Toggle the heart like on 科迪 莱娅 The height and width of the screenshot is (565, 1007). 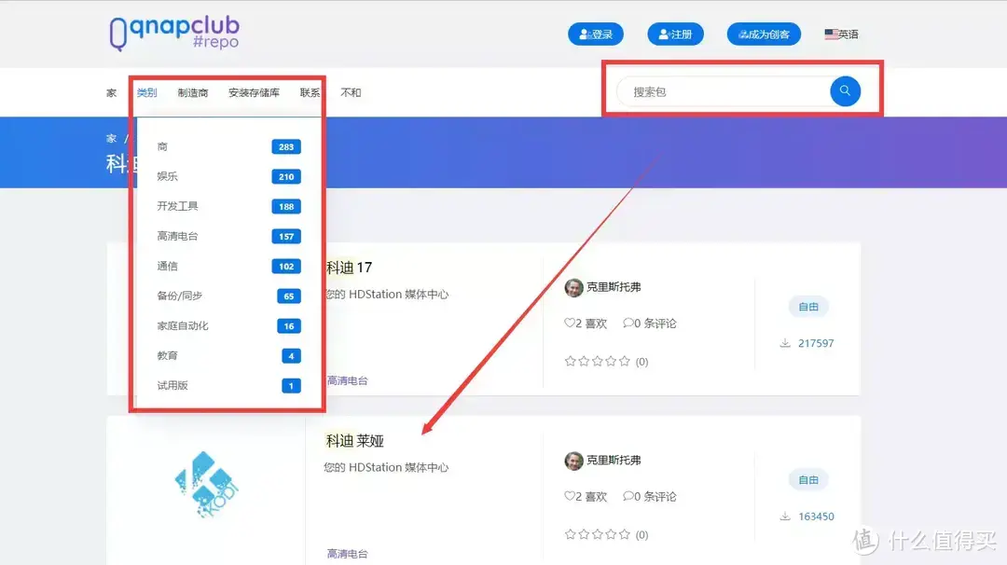[x=572, y=496]
